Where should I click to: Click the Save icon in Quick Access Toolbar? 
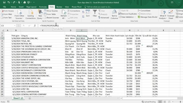click(x=4, y=2)
